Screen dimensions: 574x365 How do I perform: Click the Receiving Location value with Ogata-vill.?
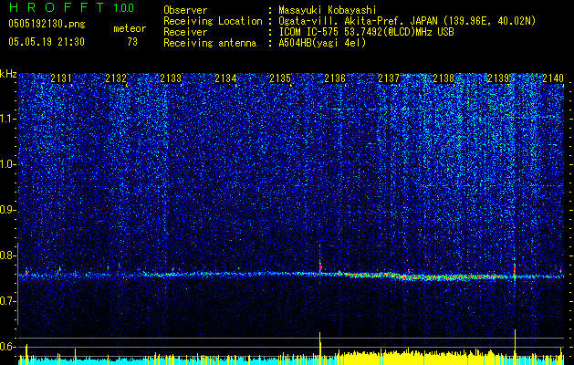point(407,21)
